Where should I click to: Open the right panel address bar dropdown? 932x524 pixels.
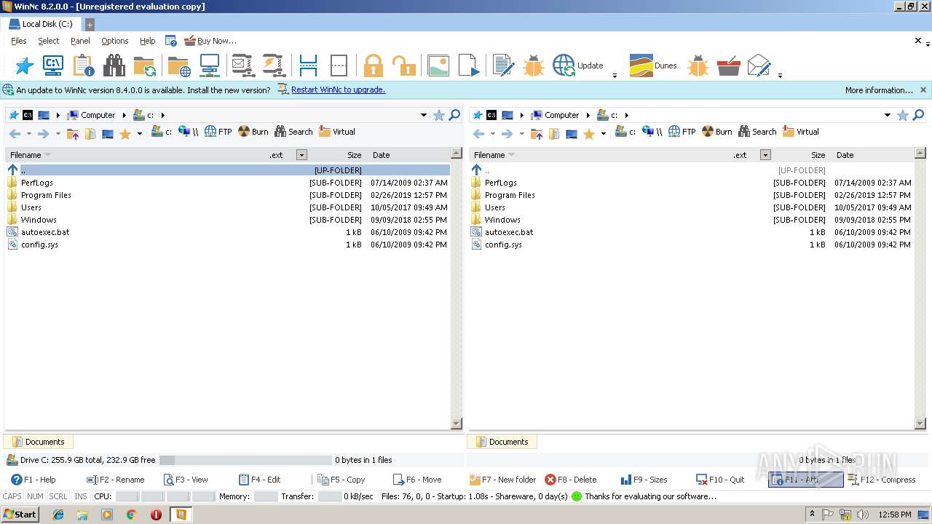click(x=887, y=115)
